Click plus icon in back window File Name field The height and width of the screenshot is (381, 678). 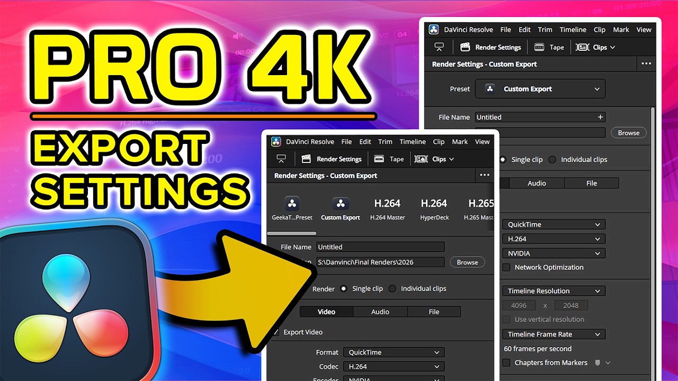(x=600, y=117)
